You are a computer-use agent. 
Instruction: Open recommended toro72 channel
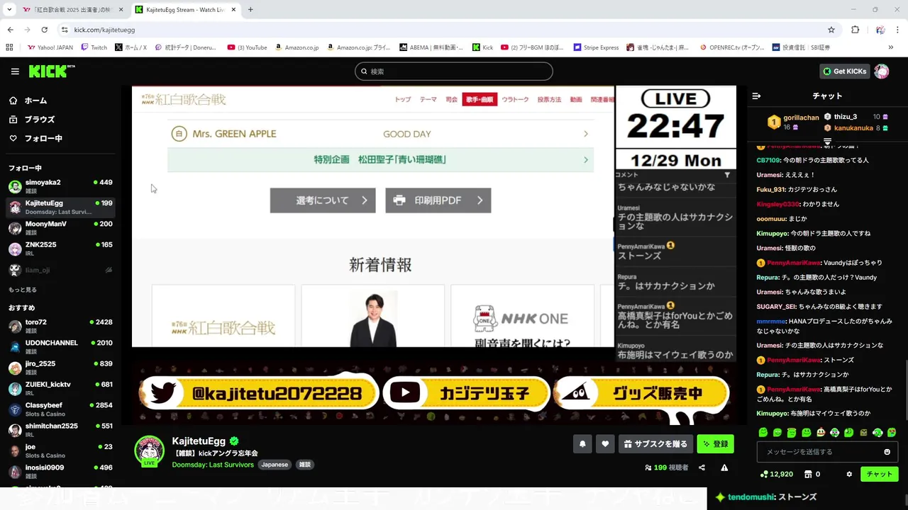[x=60, y=326]
